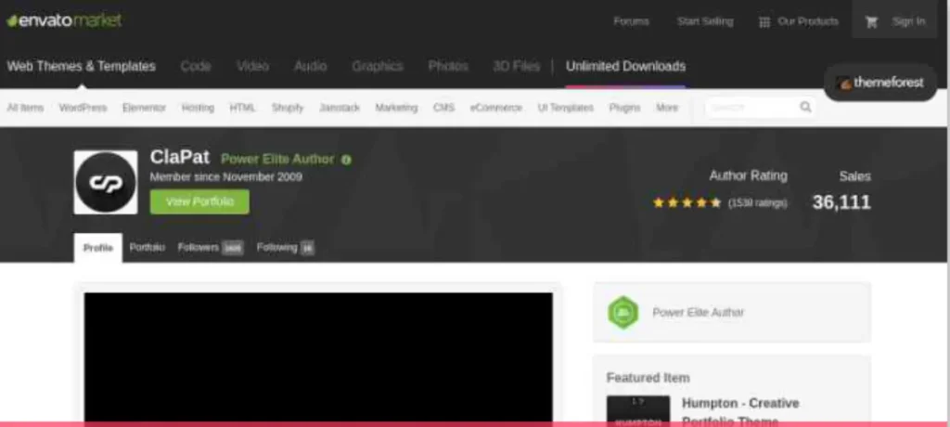Open the Plugins category

(624, 108)
